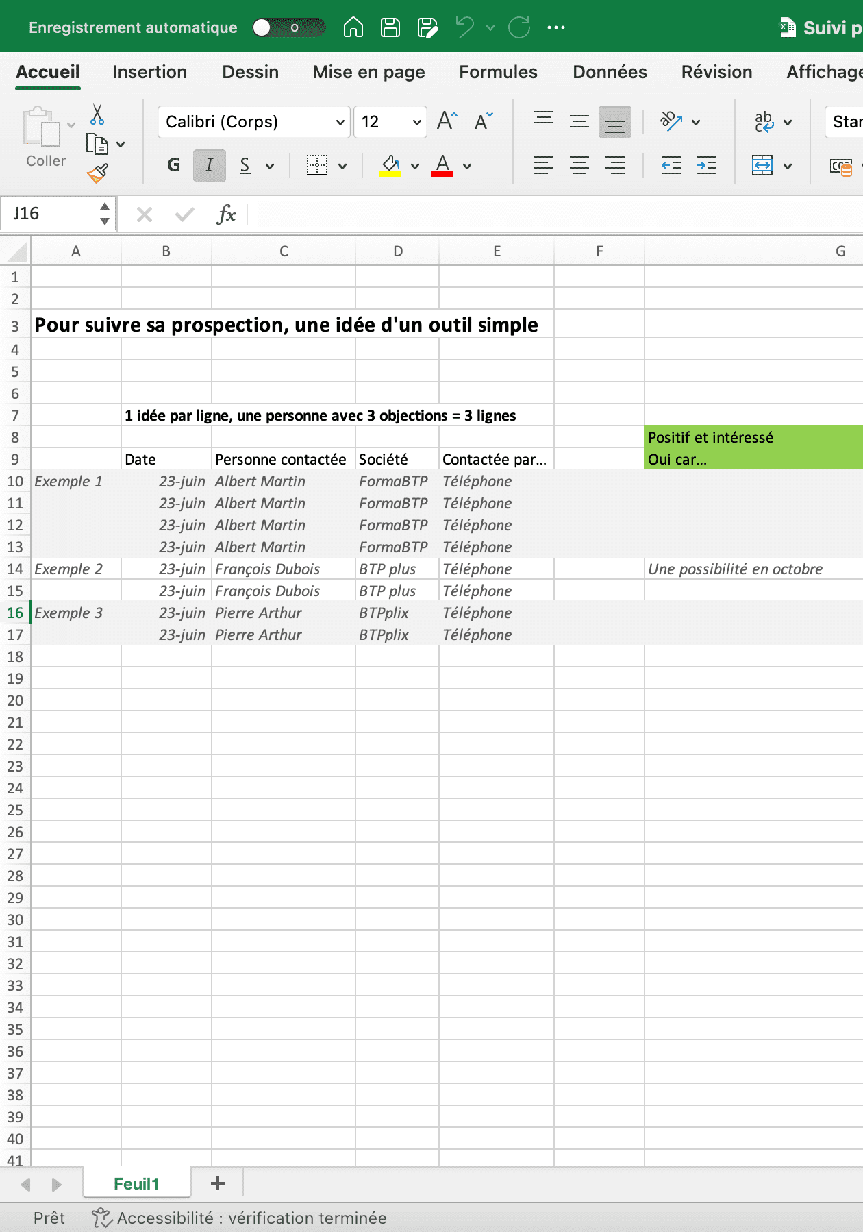
Task: Click the text orientation icon
Action: (x=671, y=121)
